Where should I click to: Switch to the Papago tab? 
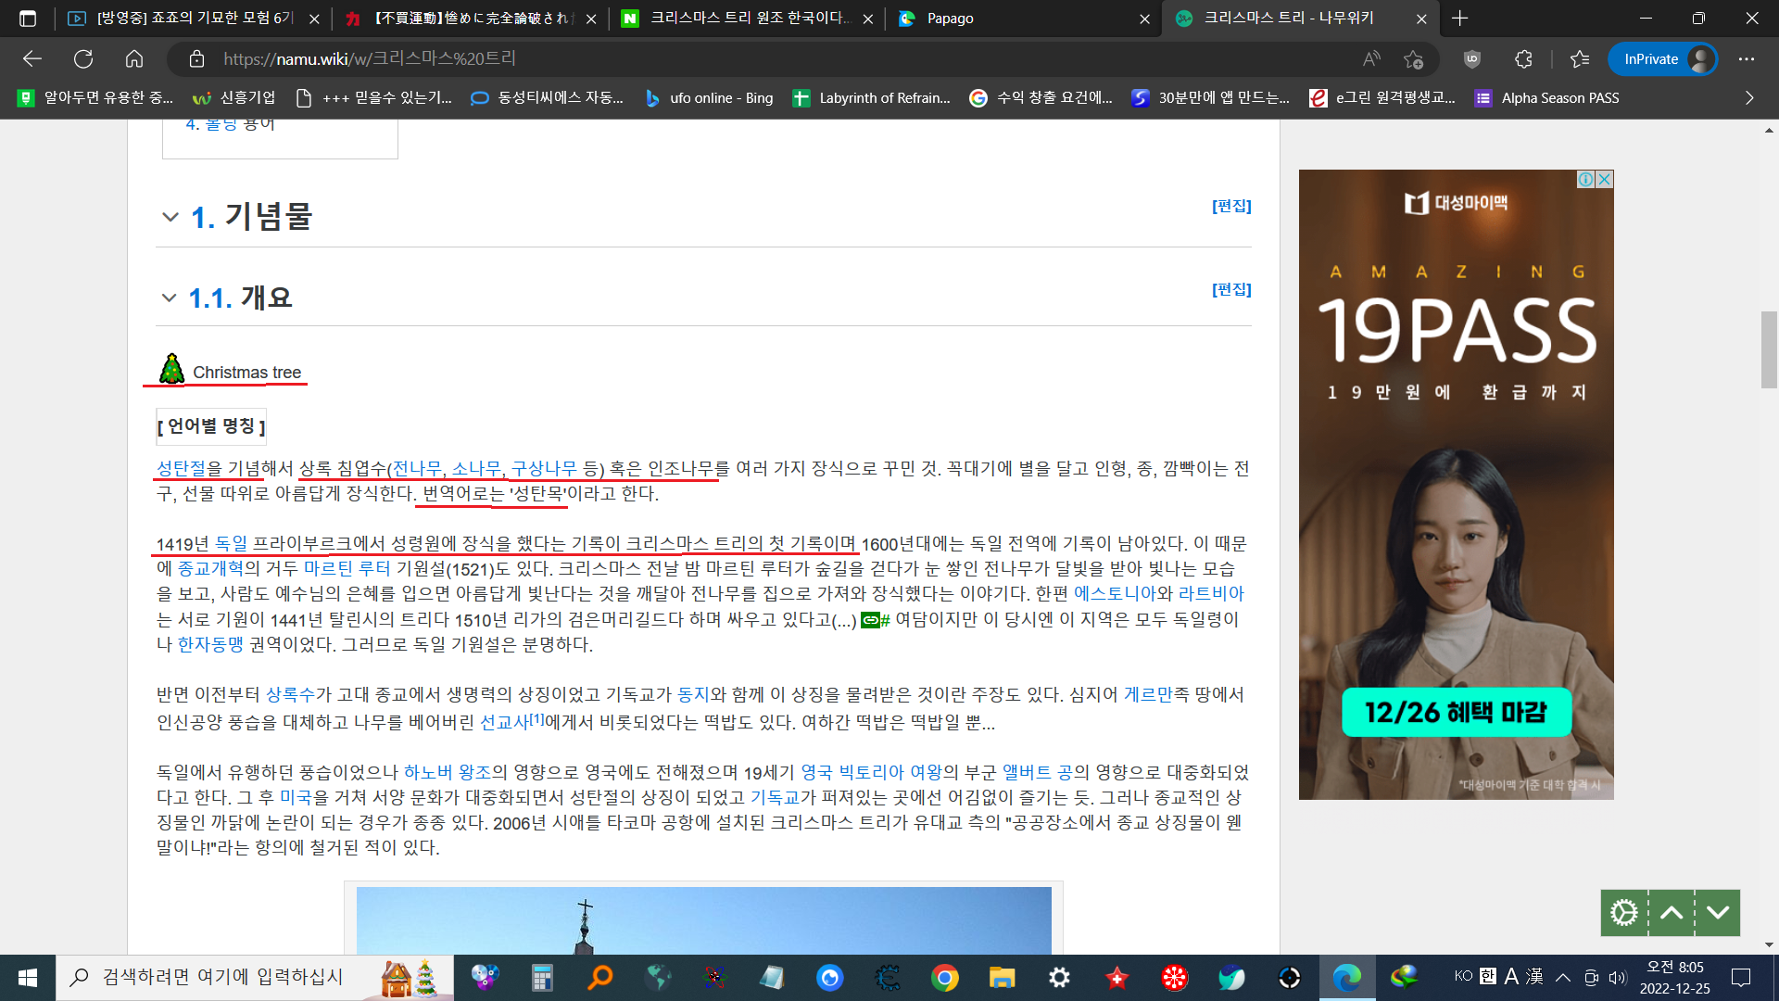(950, 19)
